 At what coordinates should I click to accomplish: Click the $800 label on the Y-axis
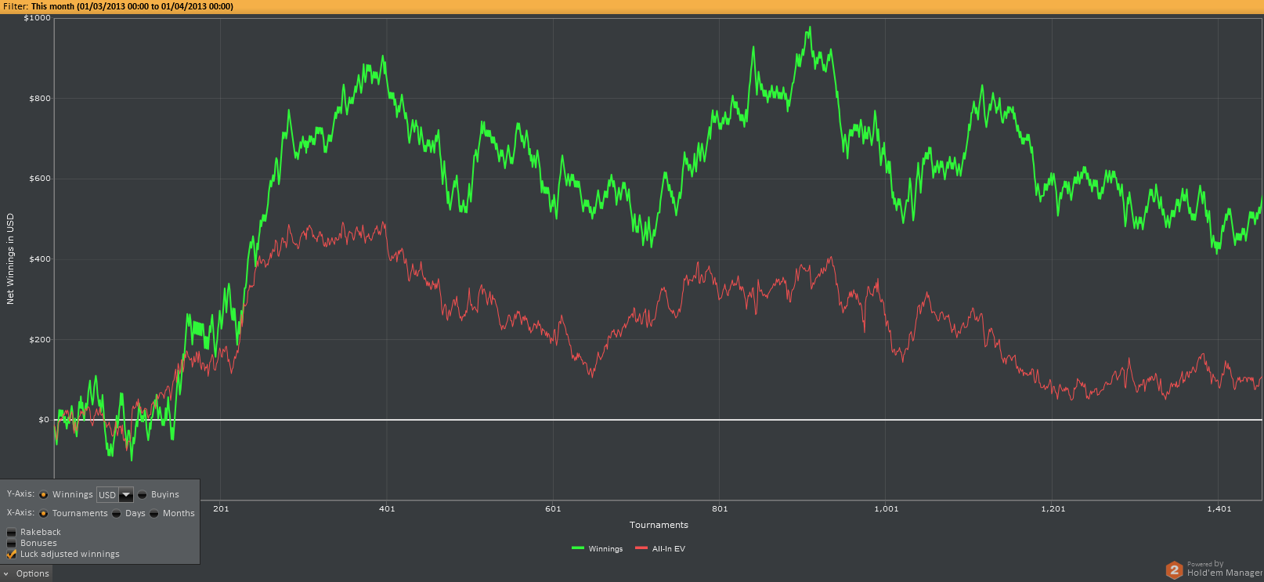pyautogui.click(x=40, y=99)
